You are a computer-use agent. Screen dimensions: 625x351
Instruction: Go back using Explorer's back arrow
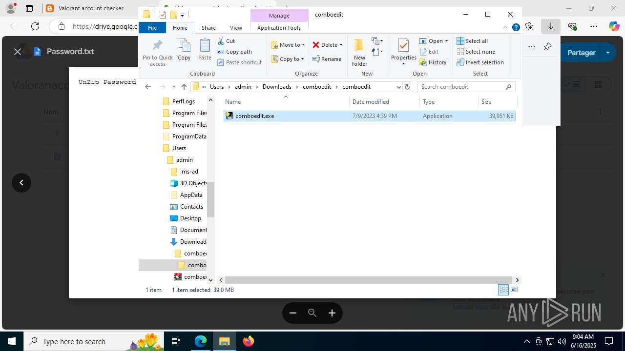[x=148, y=87]
